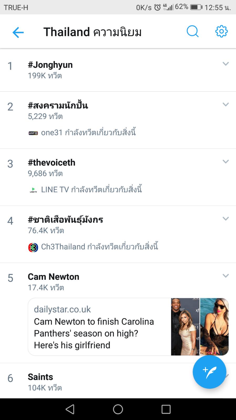Open trends settings gear icon
Screen dimensions: 236x420
(x=221, y=32)
